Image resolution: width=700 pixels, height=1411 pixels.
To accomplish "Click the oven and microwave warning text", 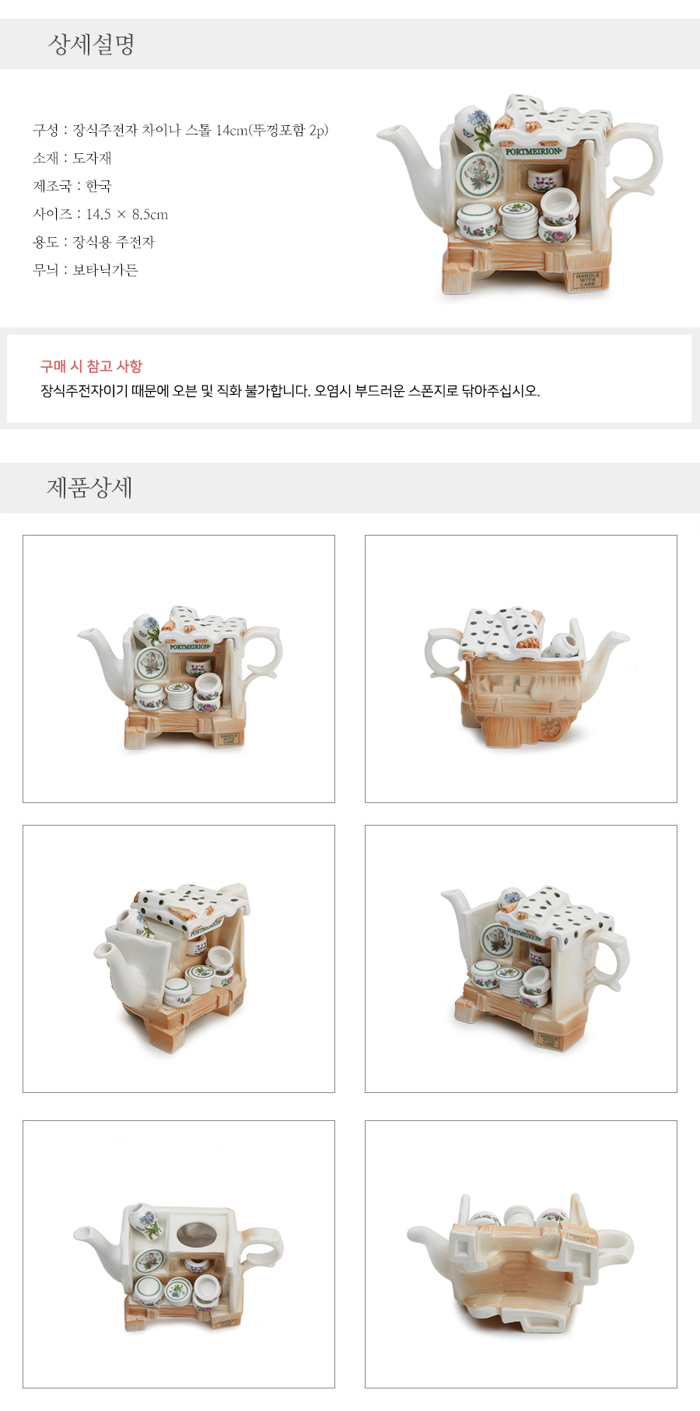I will click(x=290, y=391).
